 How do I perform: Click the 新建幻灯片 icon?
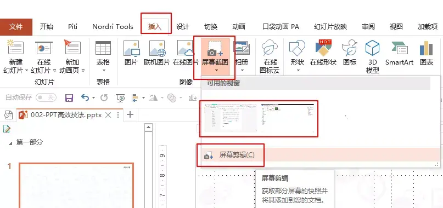pyautogui.click(x=15, y=48)
